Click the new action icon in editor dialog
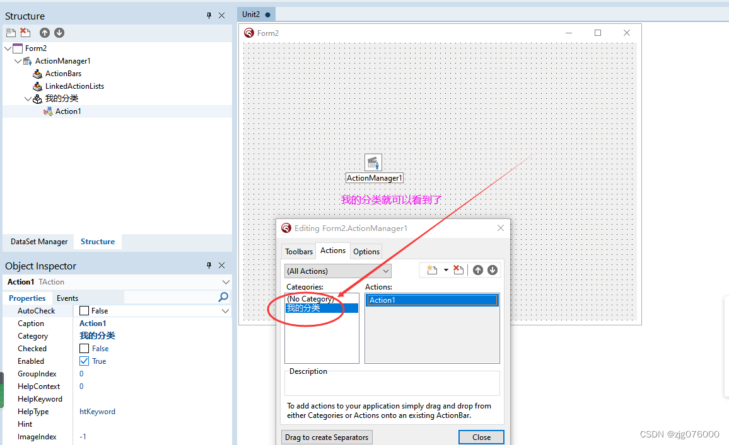729x445 pixels. click(x=432, y=269)
